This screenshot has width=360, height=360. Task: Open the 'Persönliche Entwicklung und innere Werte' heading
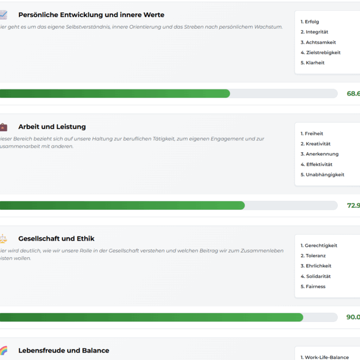point(91,15)
